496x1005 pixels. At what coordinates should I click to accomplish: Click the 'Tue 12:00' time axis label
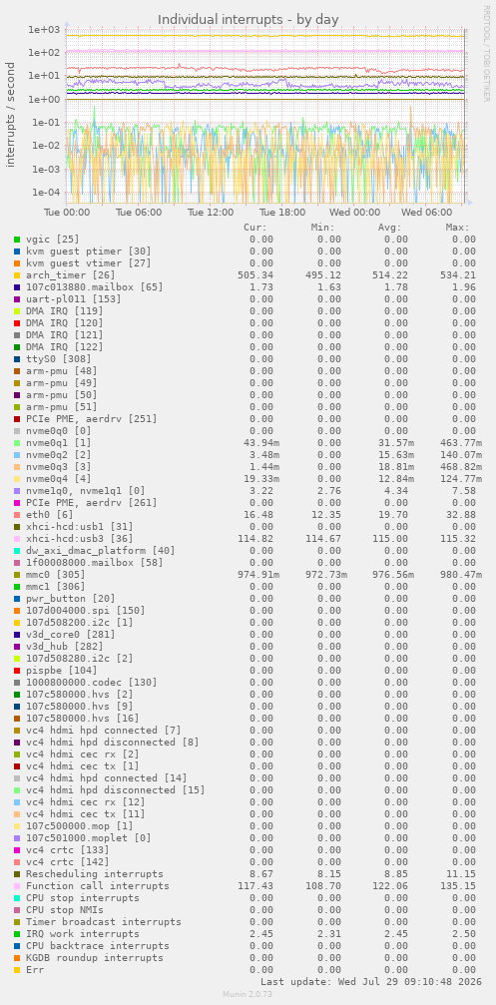pos(211,213)
